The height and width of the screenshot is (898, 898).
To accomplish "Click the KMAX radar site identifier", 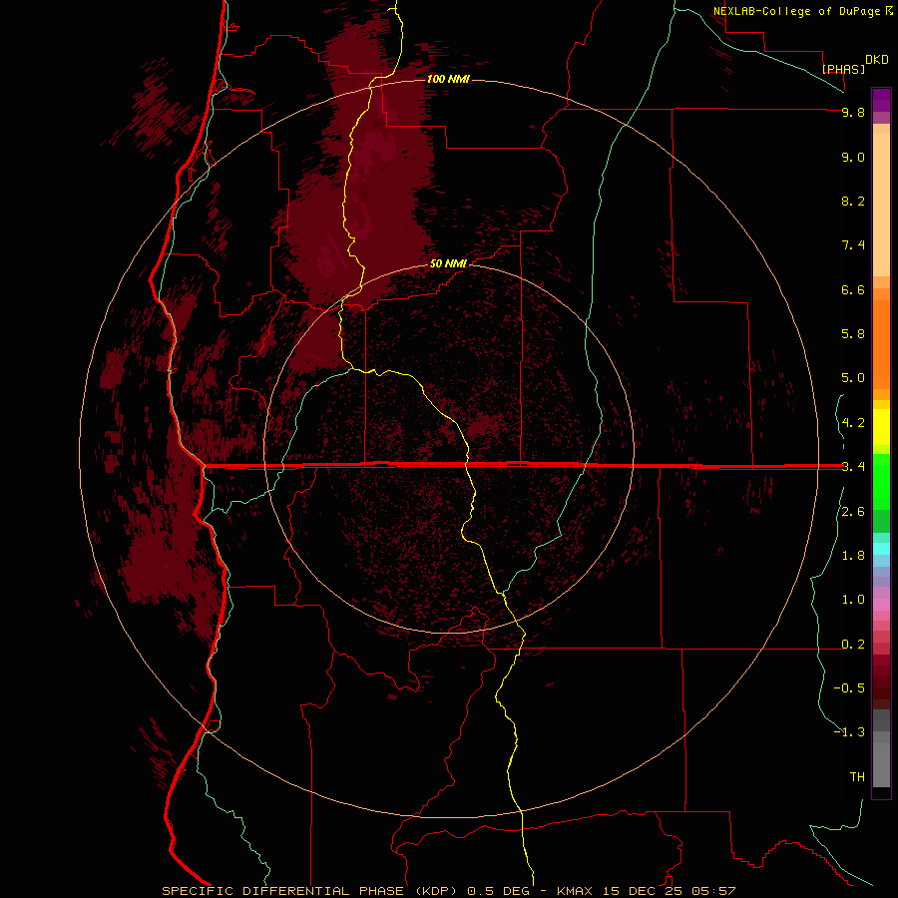I will (x=575, y=891).
